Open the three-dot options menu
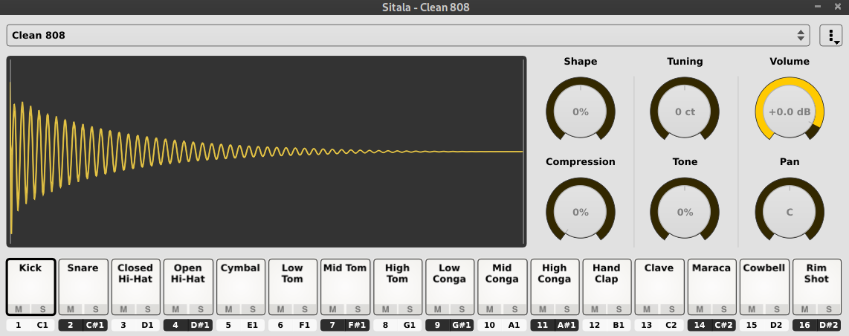The width and height of the screenshot is (849, 336). tap(830, 35)
